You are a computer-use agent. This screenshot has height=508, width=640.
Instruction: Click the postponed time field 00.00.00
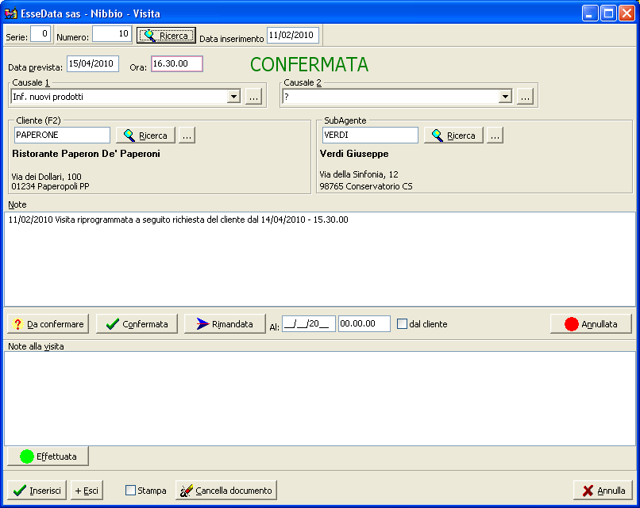tap(364, 324)
